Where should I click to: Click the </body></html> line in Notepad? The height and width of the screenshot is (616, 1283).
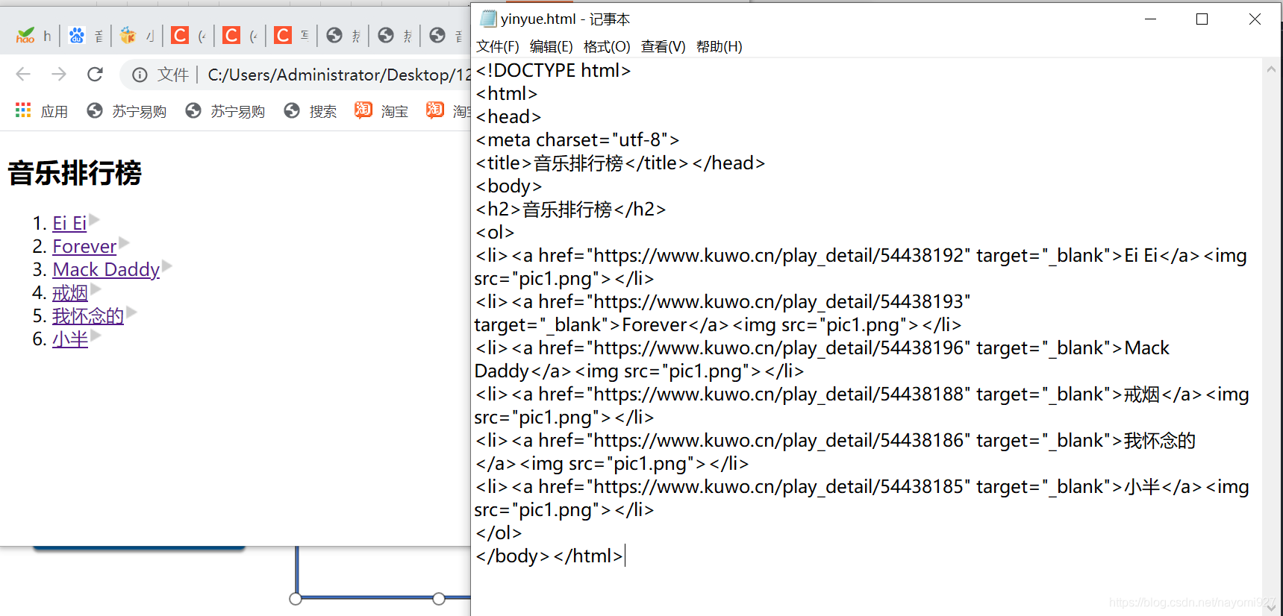(x=549, y=556)
